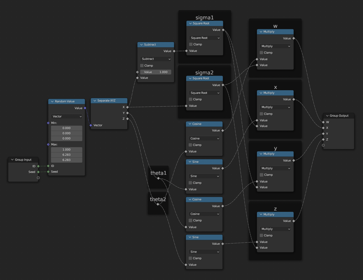The width and height of the screenshot is (363, 280).
Task: Select the theta2 reroute point
Action: (x=158, y=204)
